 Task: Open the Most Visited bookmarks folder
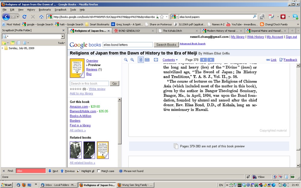coord(11,24)
